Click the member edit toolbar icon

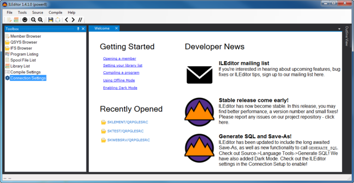[x=9, y=20]
